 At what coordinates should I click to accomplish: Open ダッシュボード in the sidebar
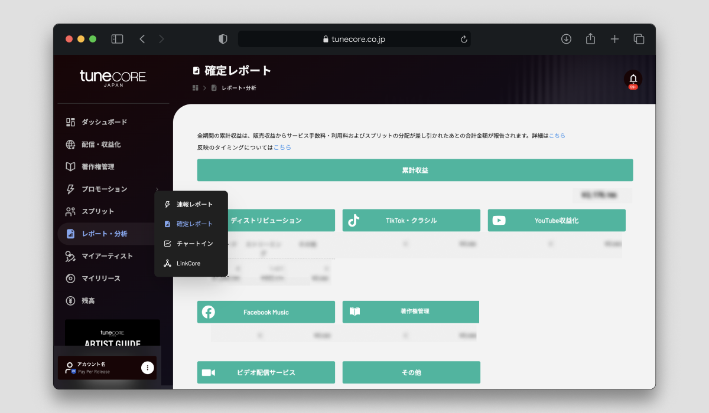(105, 122)
